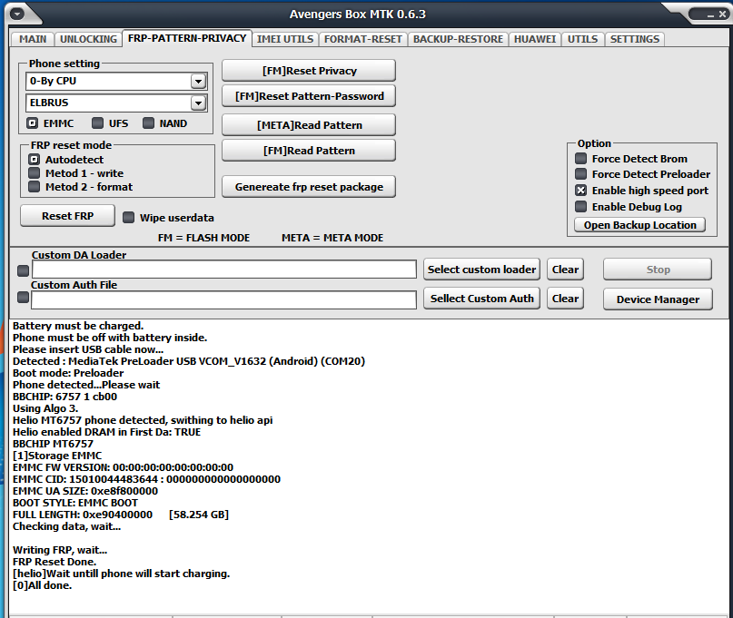Enable Force Detect Preloader option

(x=580, y=174)
